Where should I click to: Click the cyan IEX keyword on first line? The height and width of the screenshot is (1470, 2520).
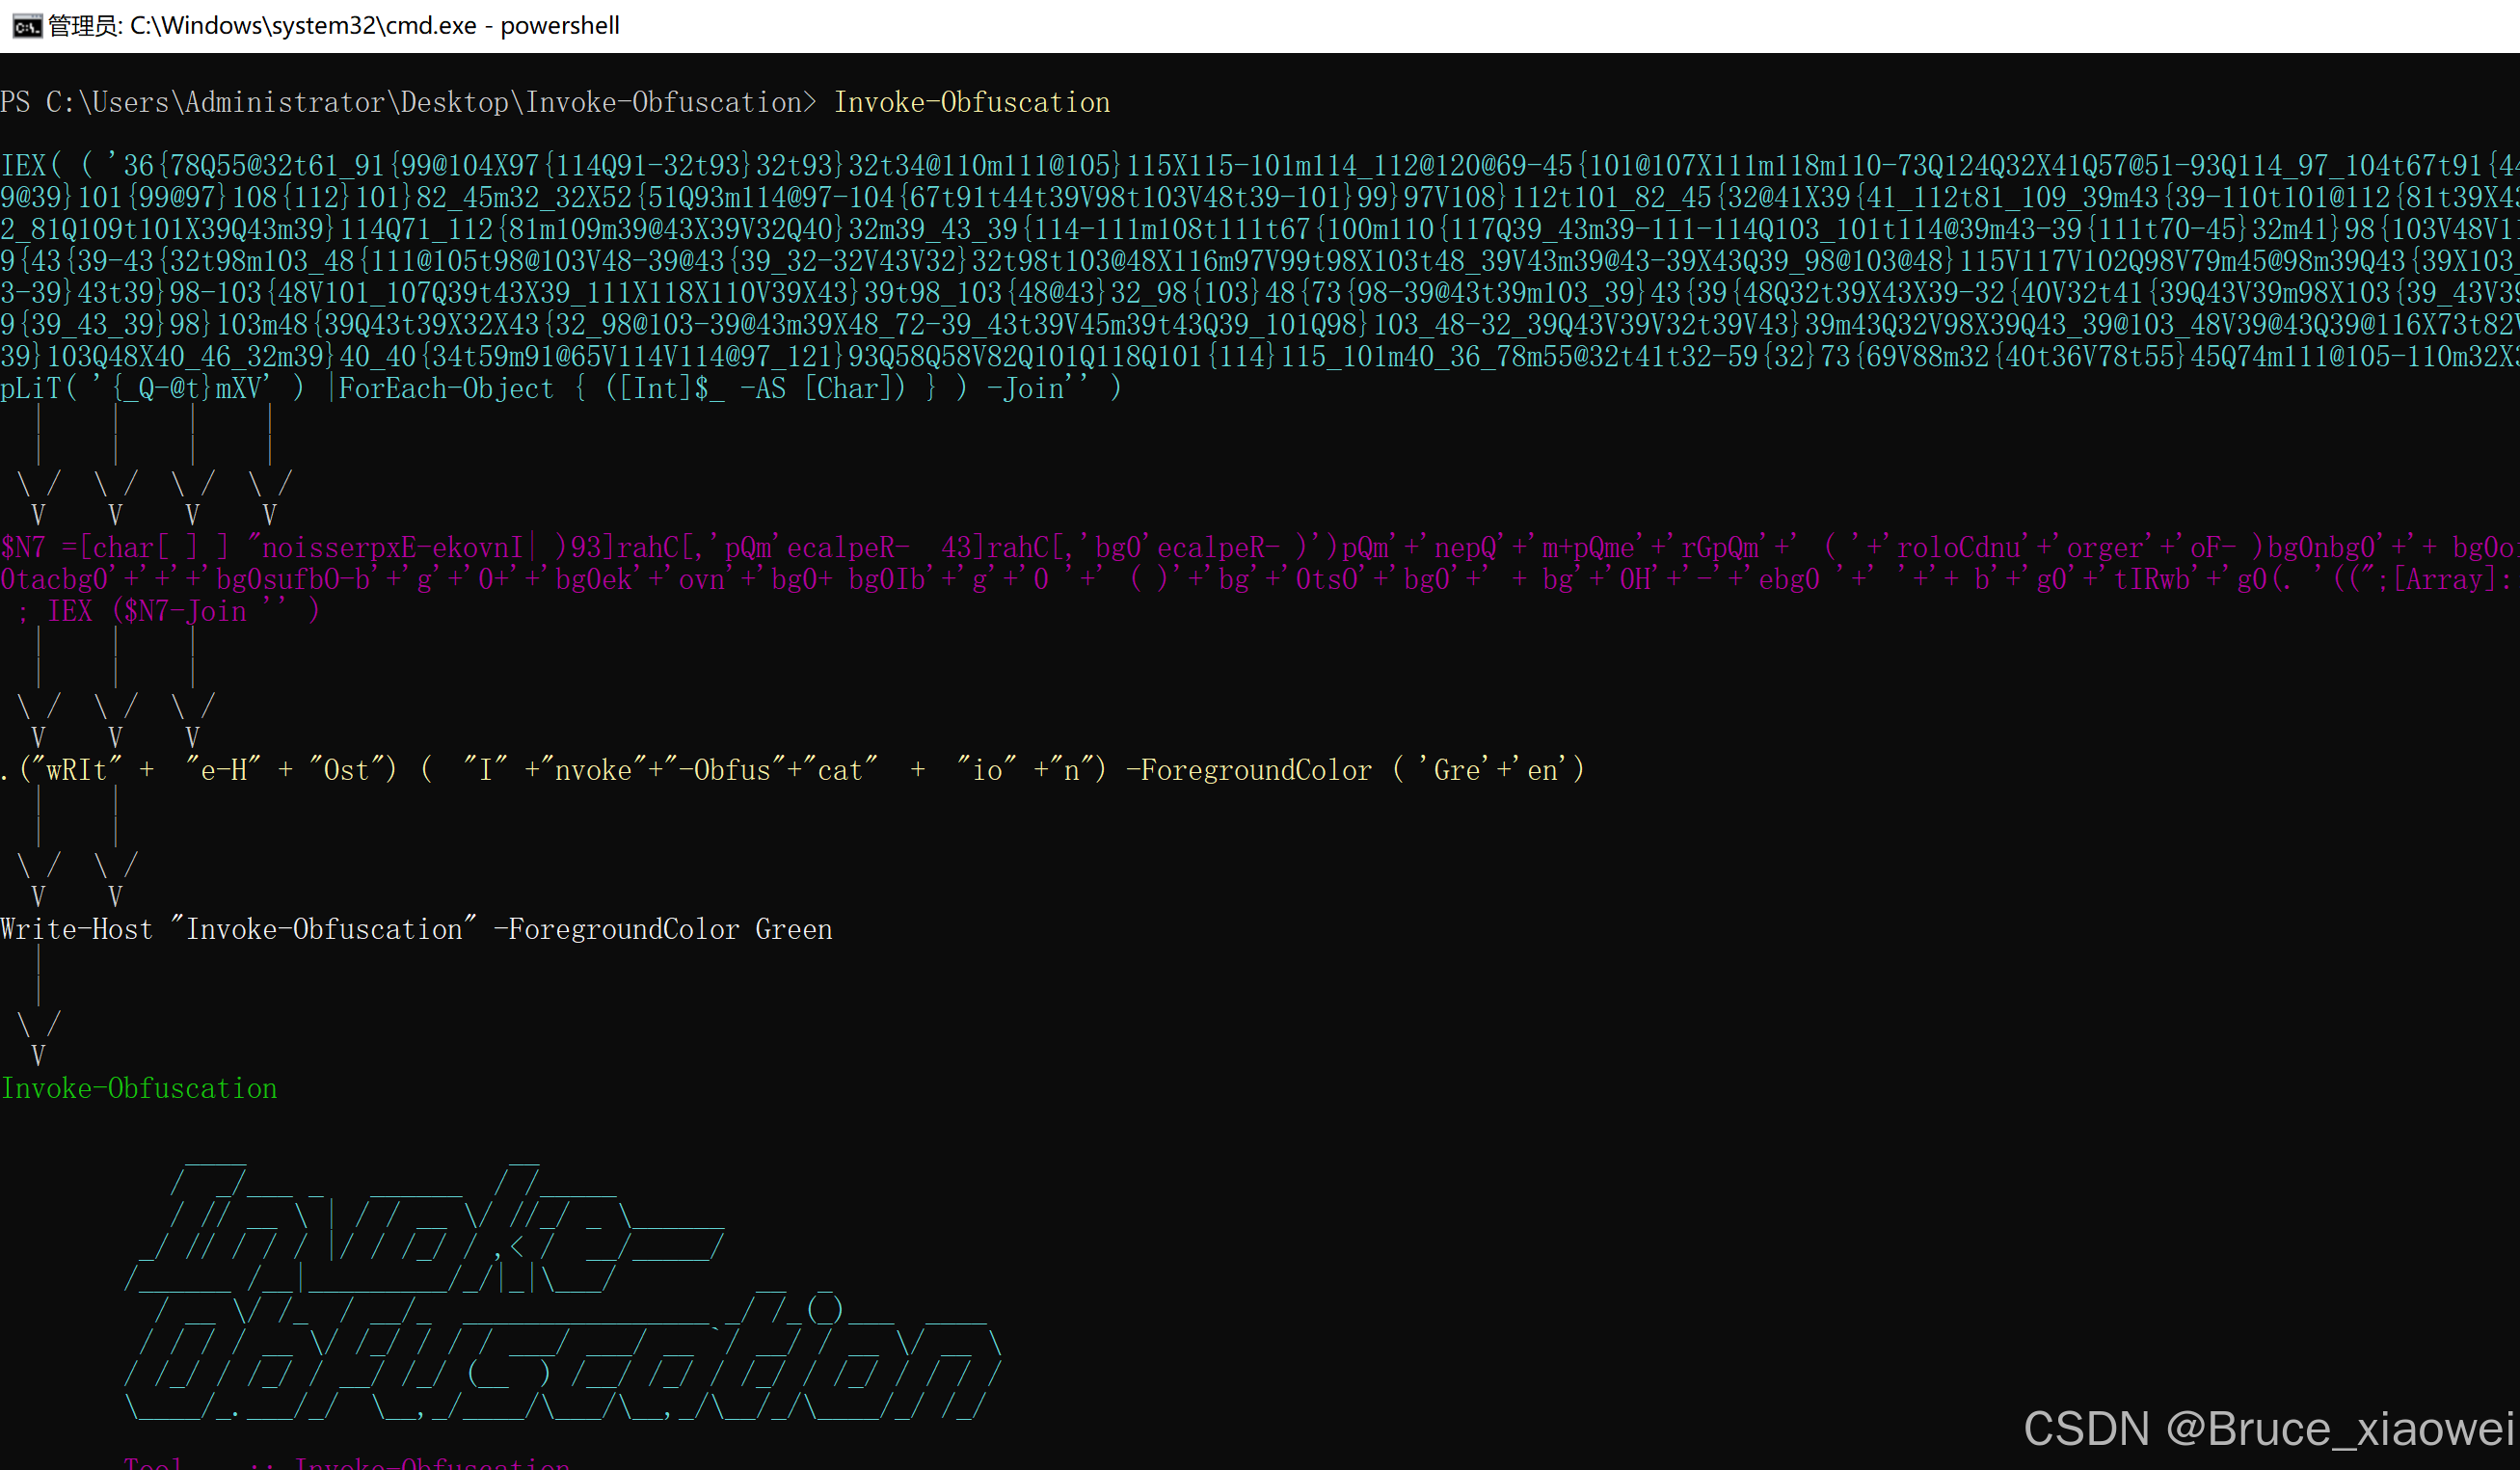pyautogui.click(x=23, y=165)
